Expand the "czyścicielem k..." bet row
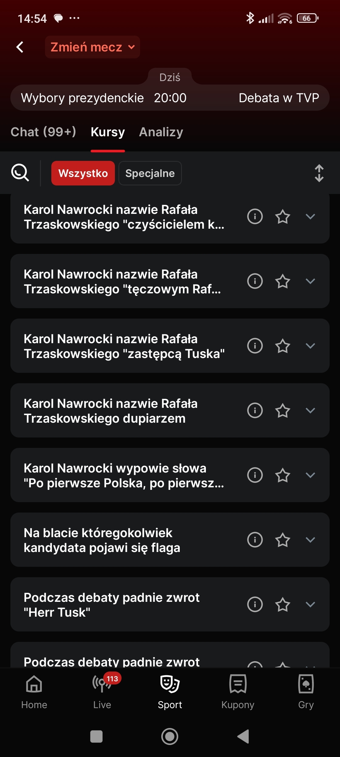Viewport: 340px width, 757px height. [310, 216]
